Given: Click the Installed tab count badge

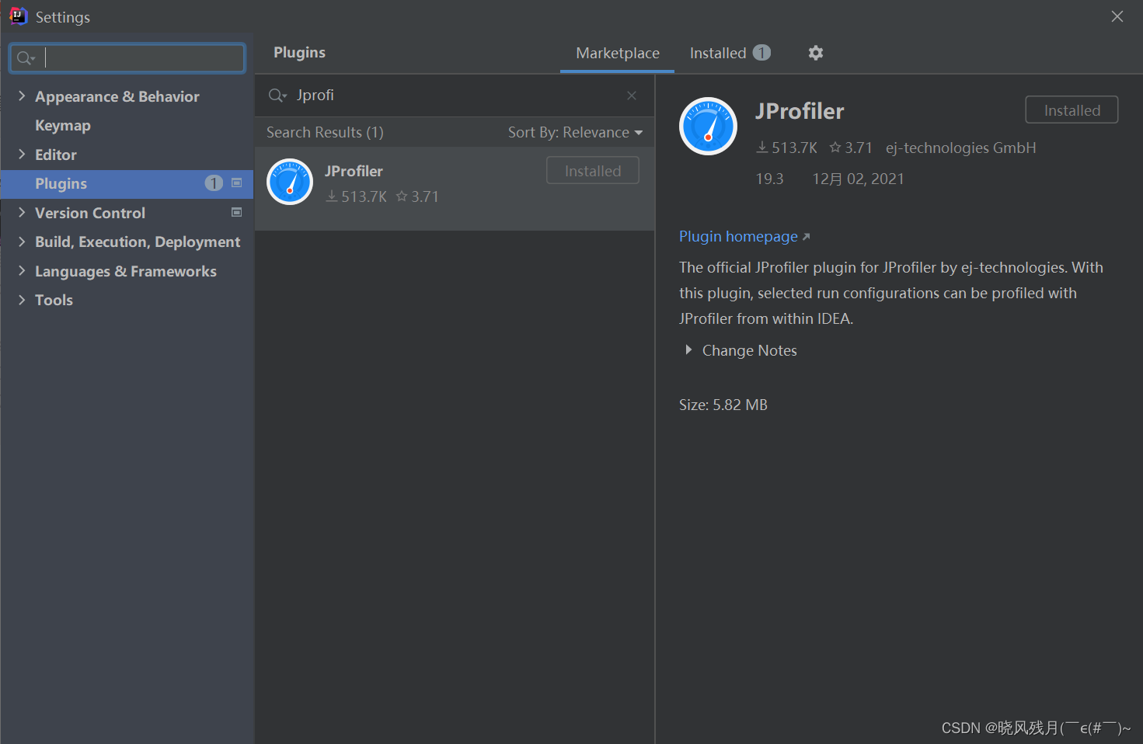Looking at the screenshot, I should [761, 52].
